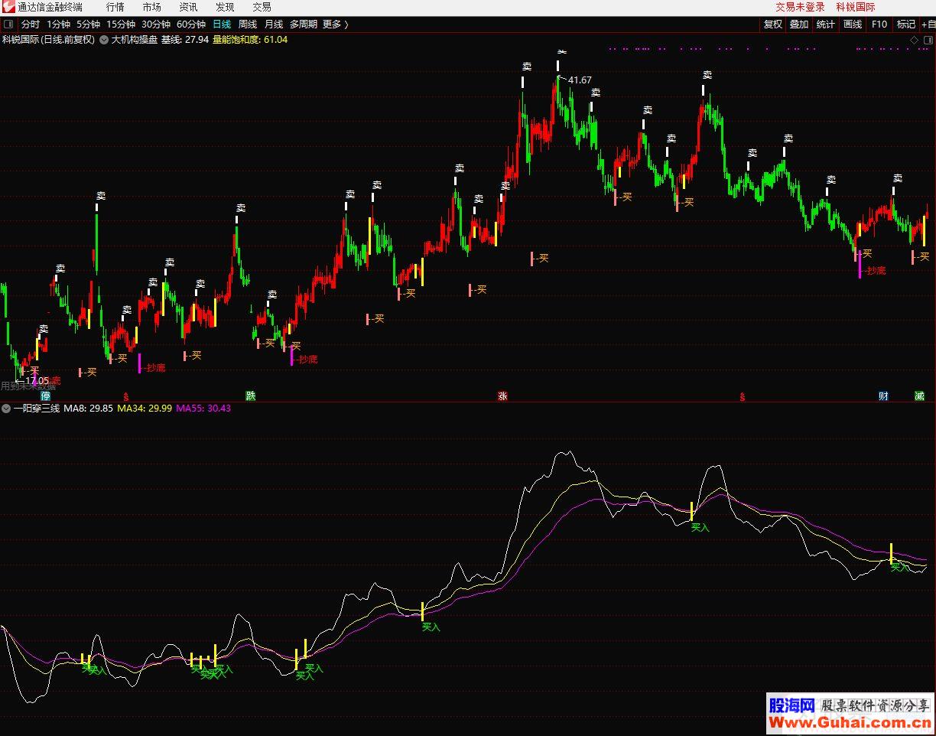
Task: Open the 更多 periods dropdown
Action: [x=335, y=24]
